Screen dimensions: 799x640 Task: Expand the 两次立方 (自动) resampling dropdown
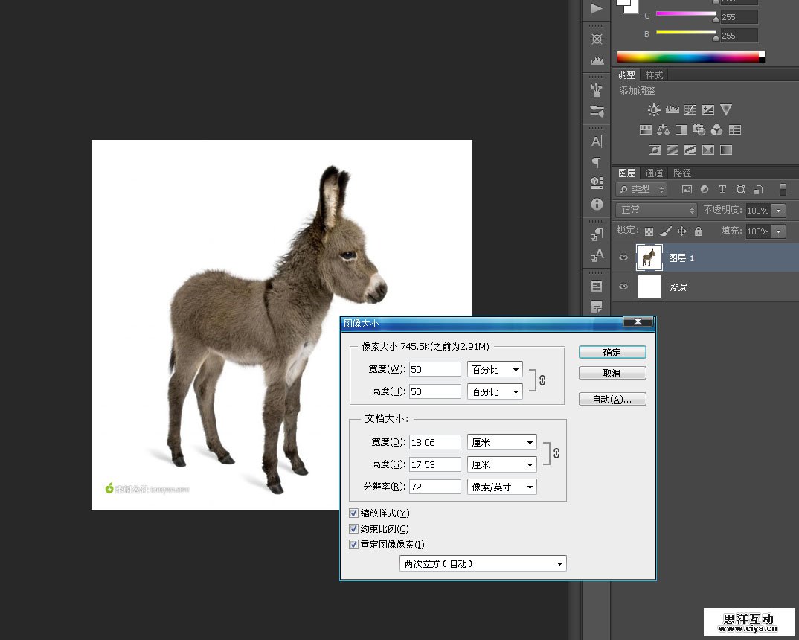coord(482,564)
